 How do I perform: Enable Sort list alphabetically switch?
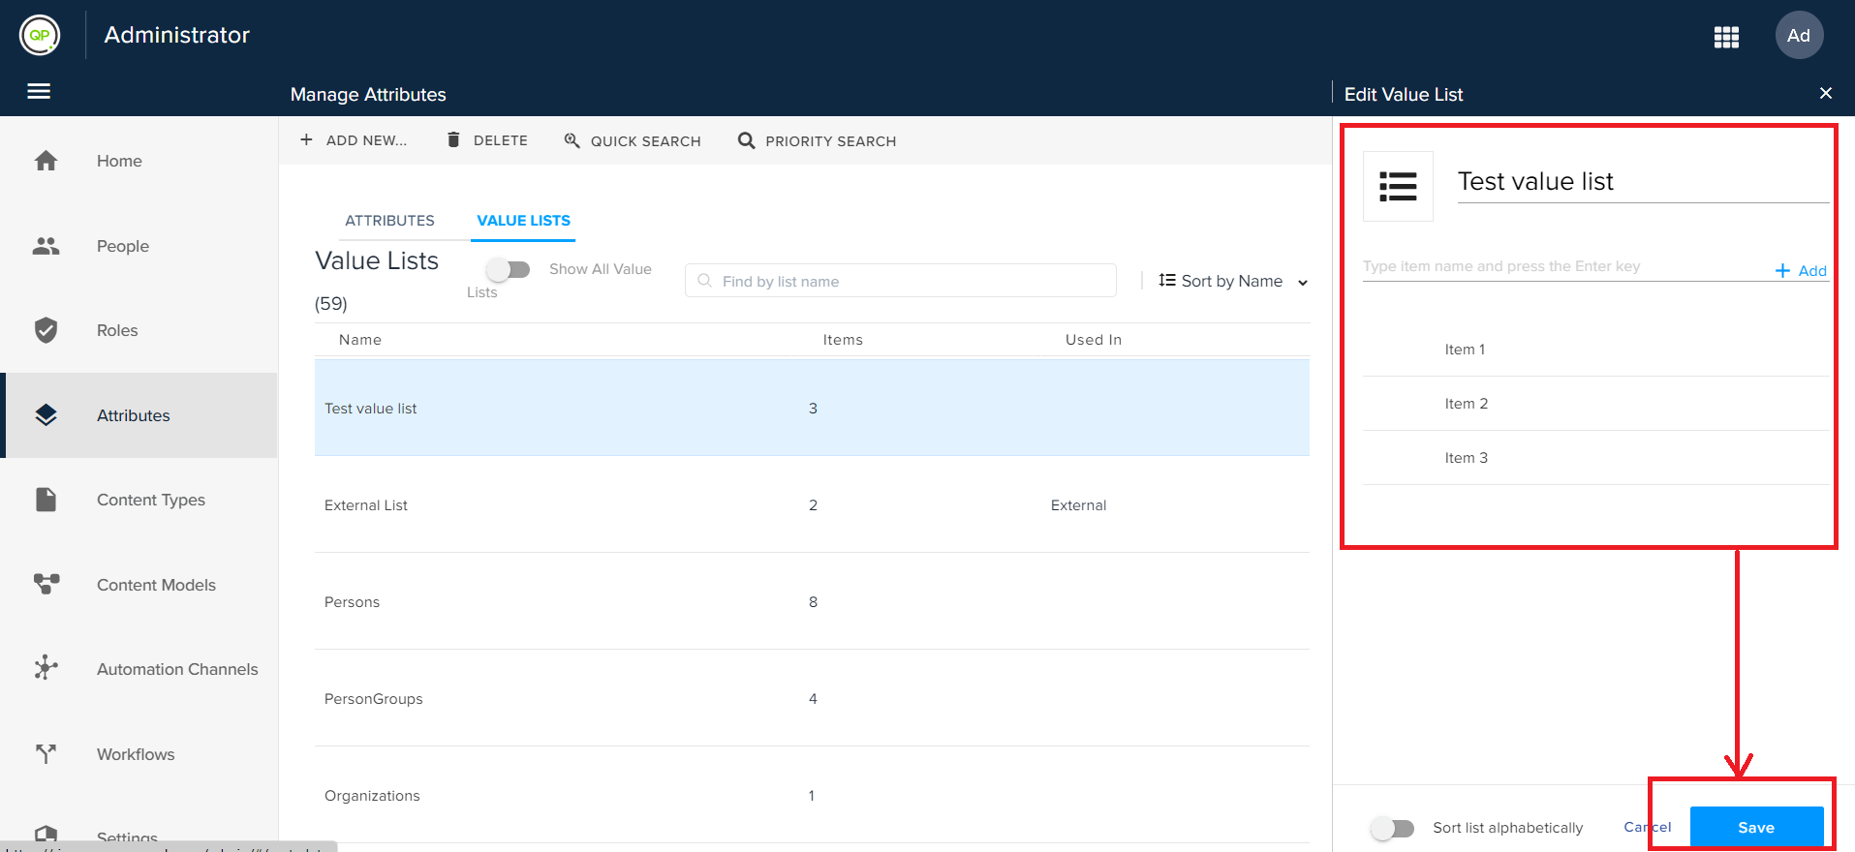pos(1393,828)
